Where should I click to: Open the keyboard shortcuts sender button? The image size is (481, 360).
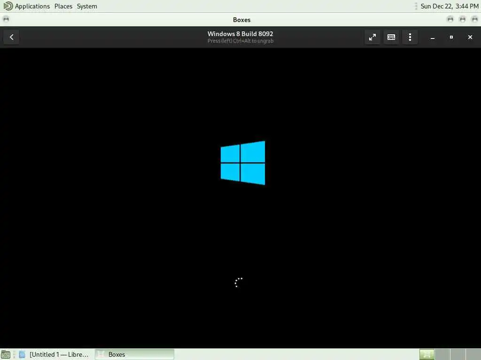391,37
